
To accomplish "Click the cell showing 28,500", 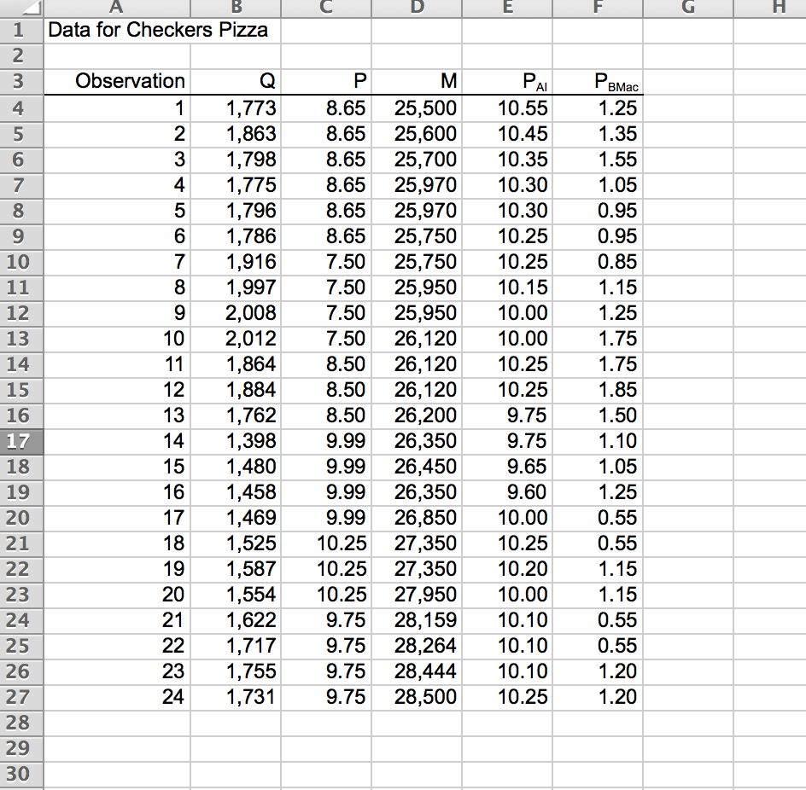I will coord(418,697).
